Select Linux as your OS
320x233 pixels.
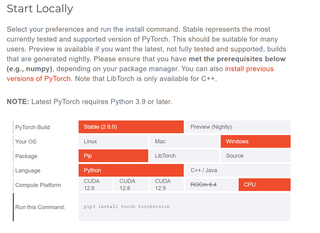pos(113,141)
